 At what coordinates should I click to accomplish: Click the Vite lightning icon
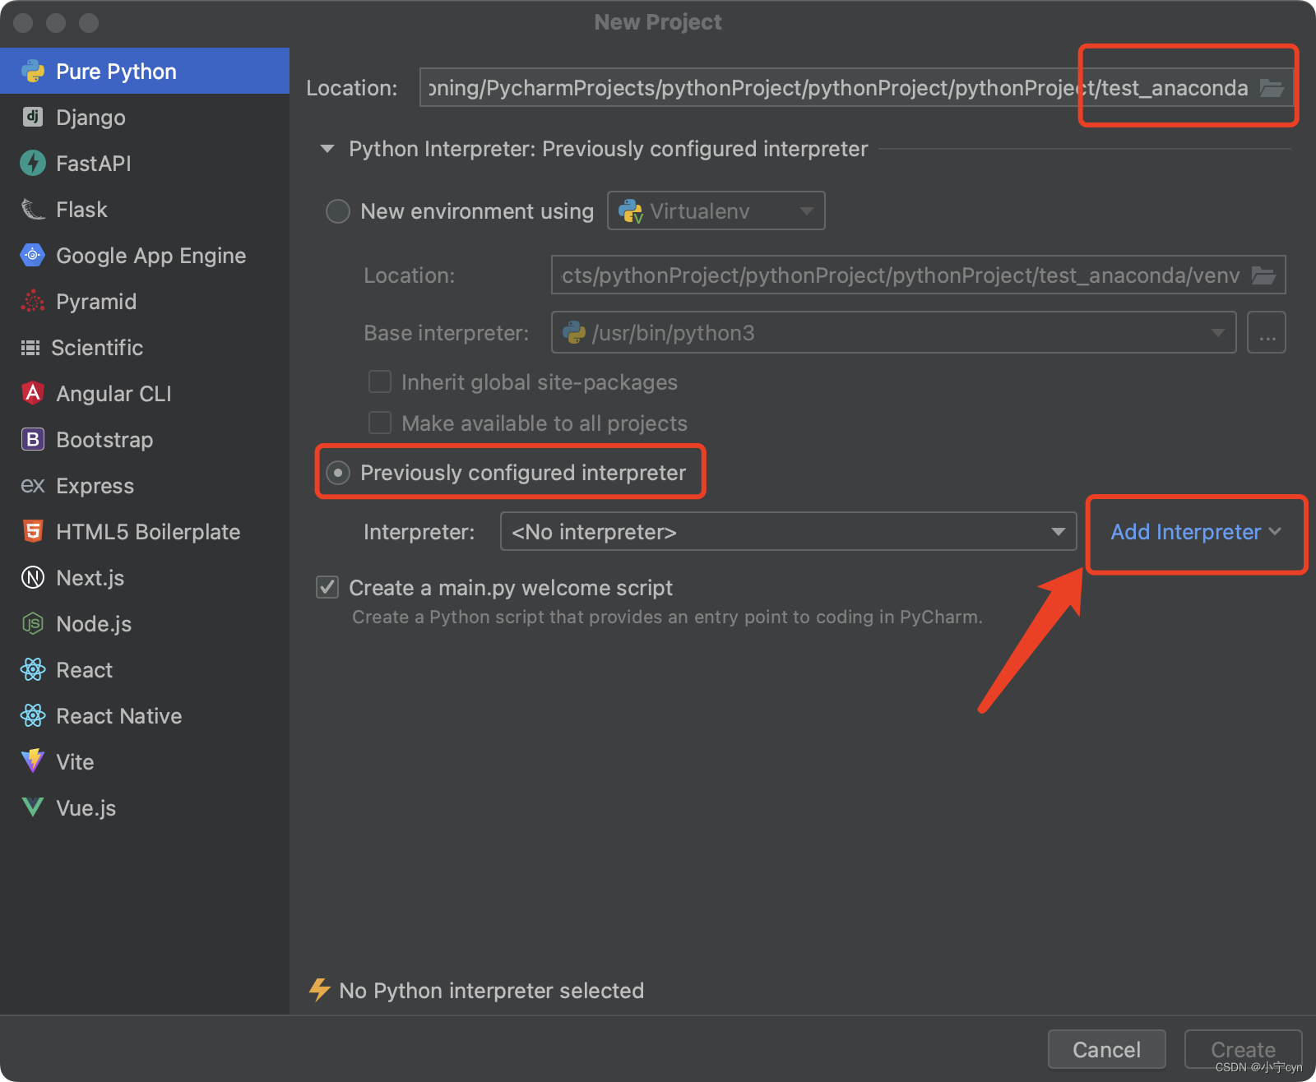(33, 761)
